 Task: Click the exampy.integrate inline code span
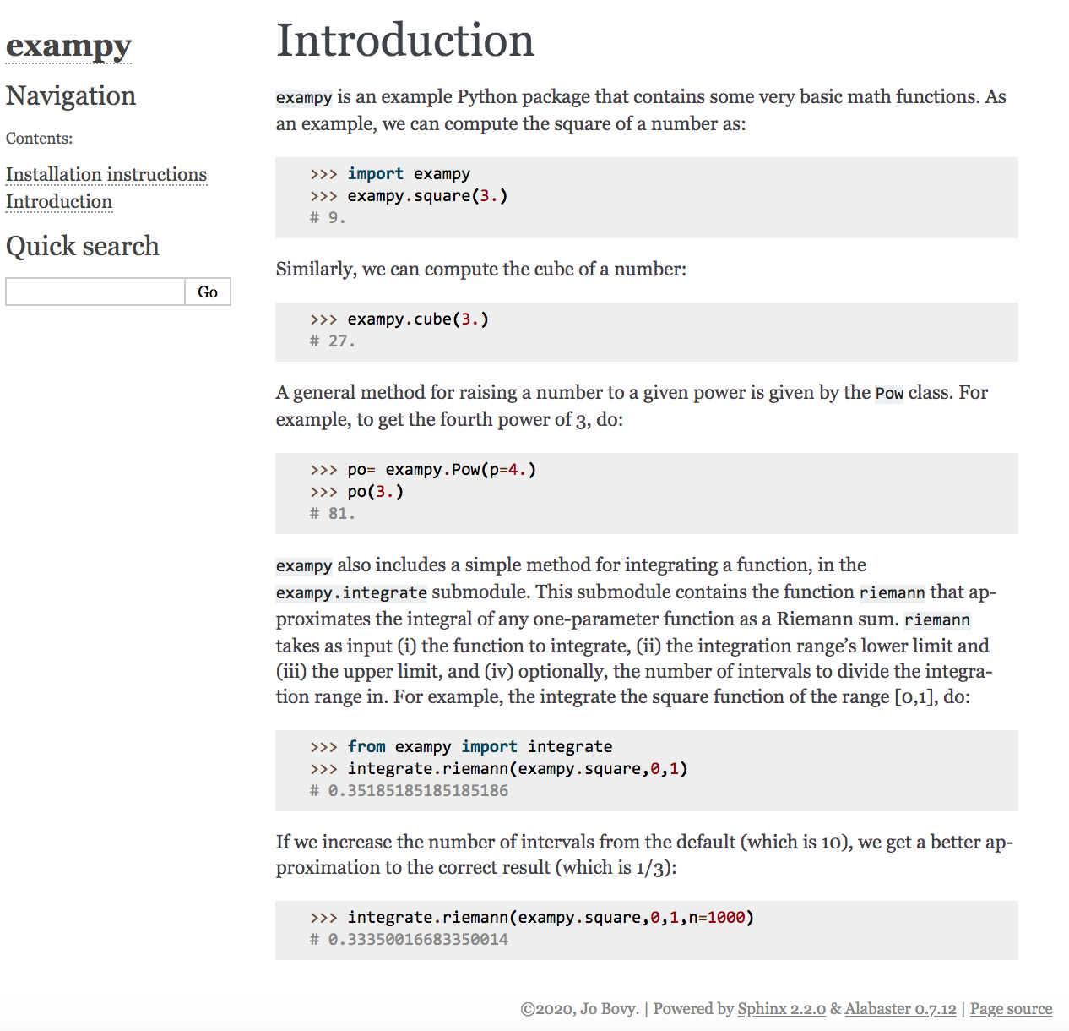(350, 593)
